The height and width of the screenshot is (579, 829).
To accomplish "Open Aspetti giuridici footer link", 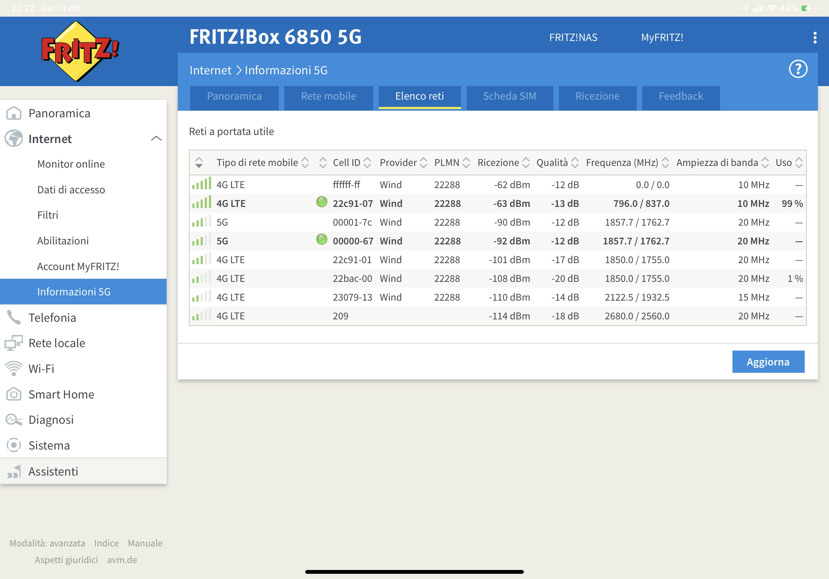I will tap(66, 560).
